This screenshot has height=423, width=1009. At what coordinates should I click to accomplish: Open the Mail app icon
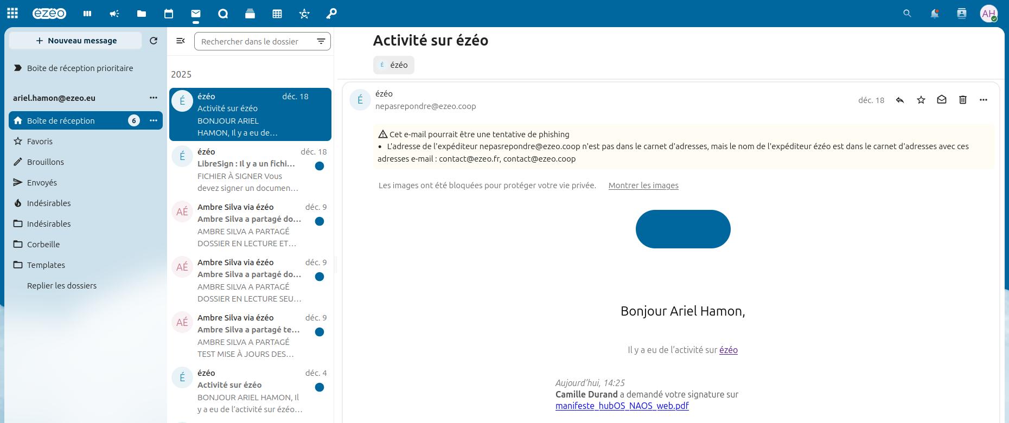point(196,14)
